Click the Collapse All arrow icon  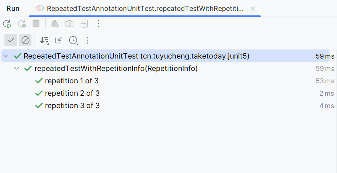tap(58, 40)
